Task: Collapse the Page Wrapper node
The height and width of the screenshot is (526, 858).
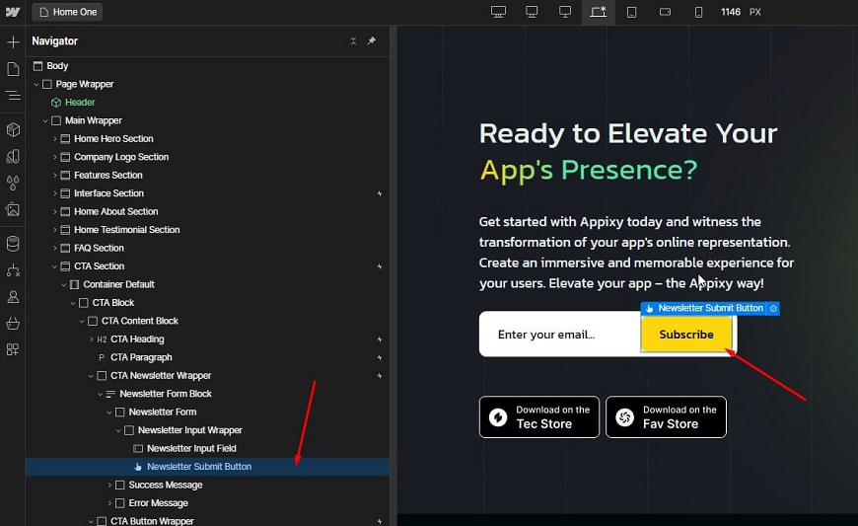Action: pyautogui.click(x=36, y=84)
